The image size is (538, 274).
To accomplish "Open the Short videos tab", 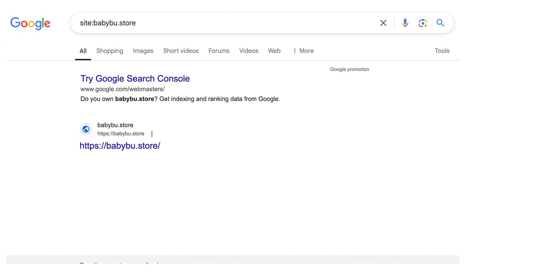I will [x=181, y=51].
